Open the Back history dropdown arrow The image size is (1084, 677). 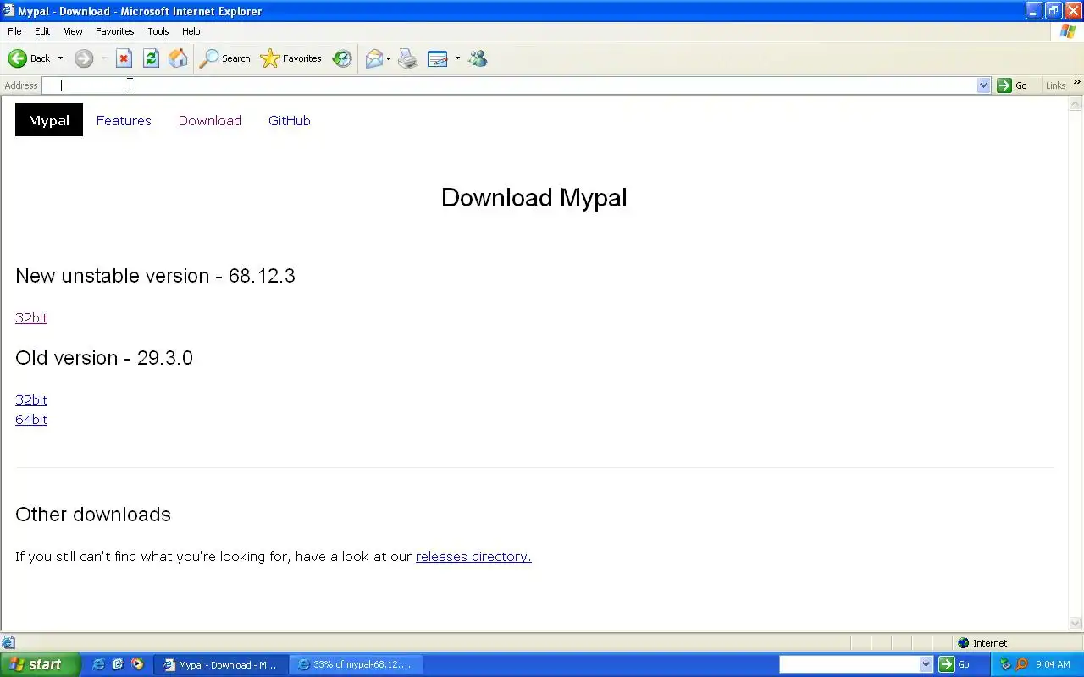click(x=60, y=58)
